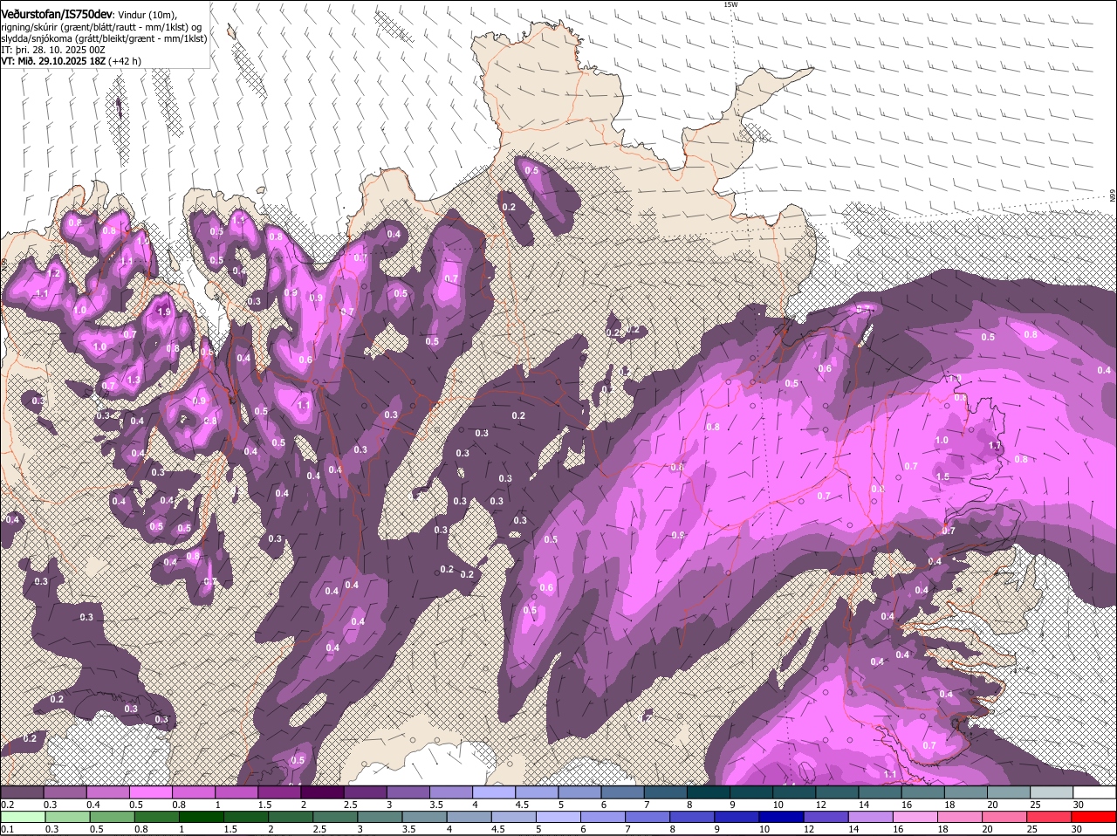
Task: Click the '15W' longitude label at top
Action: point(730,4)
